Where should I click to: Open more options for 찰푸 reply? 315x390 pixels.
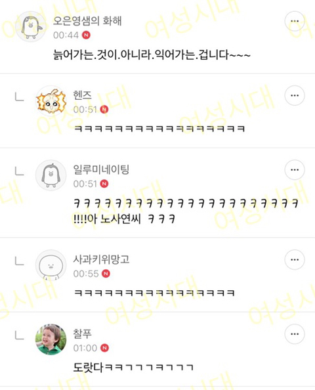tap(295, 334)
